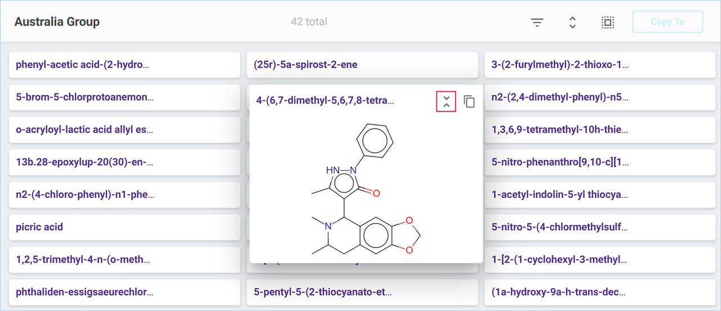Select o-acryloyl-lactic acid allyl ester card
721x311 pixels.
coord(124,130)
